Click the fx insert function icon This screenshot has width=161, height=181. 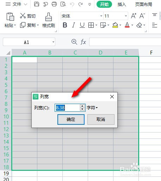click(83, 42)
